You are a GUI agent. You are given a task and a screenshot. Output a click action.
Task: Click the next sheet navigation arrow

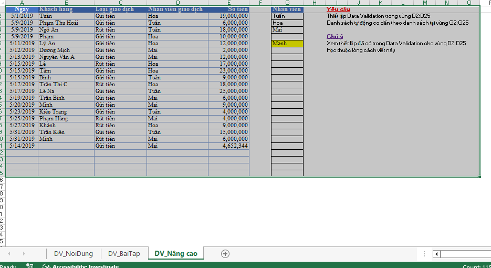24,254
